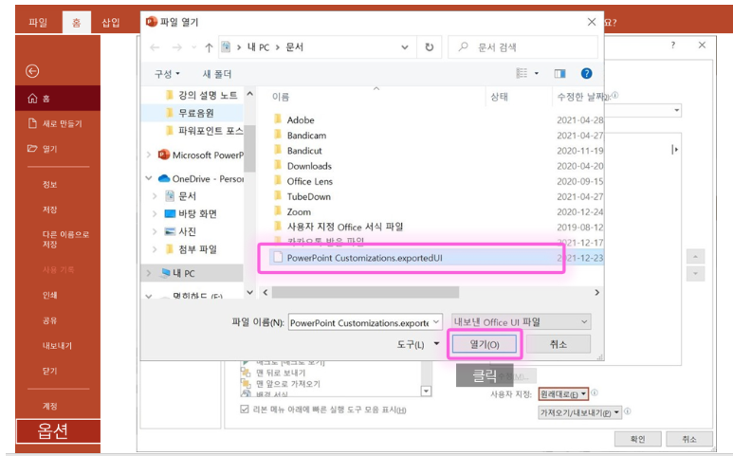This screenshot has height=456, width=733.
Task: Click 취소 in the options dialog
Action: pos(689,439)
